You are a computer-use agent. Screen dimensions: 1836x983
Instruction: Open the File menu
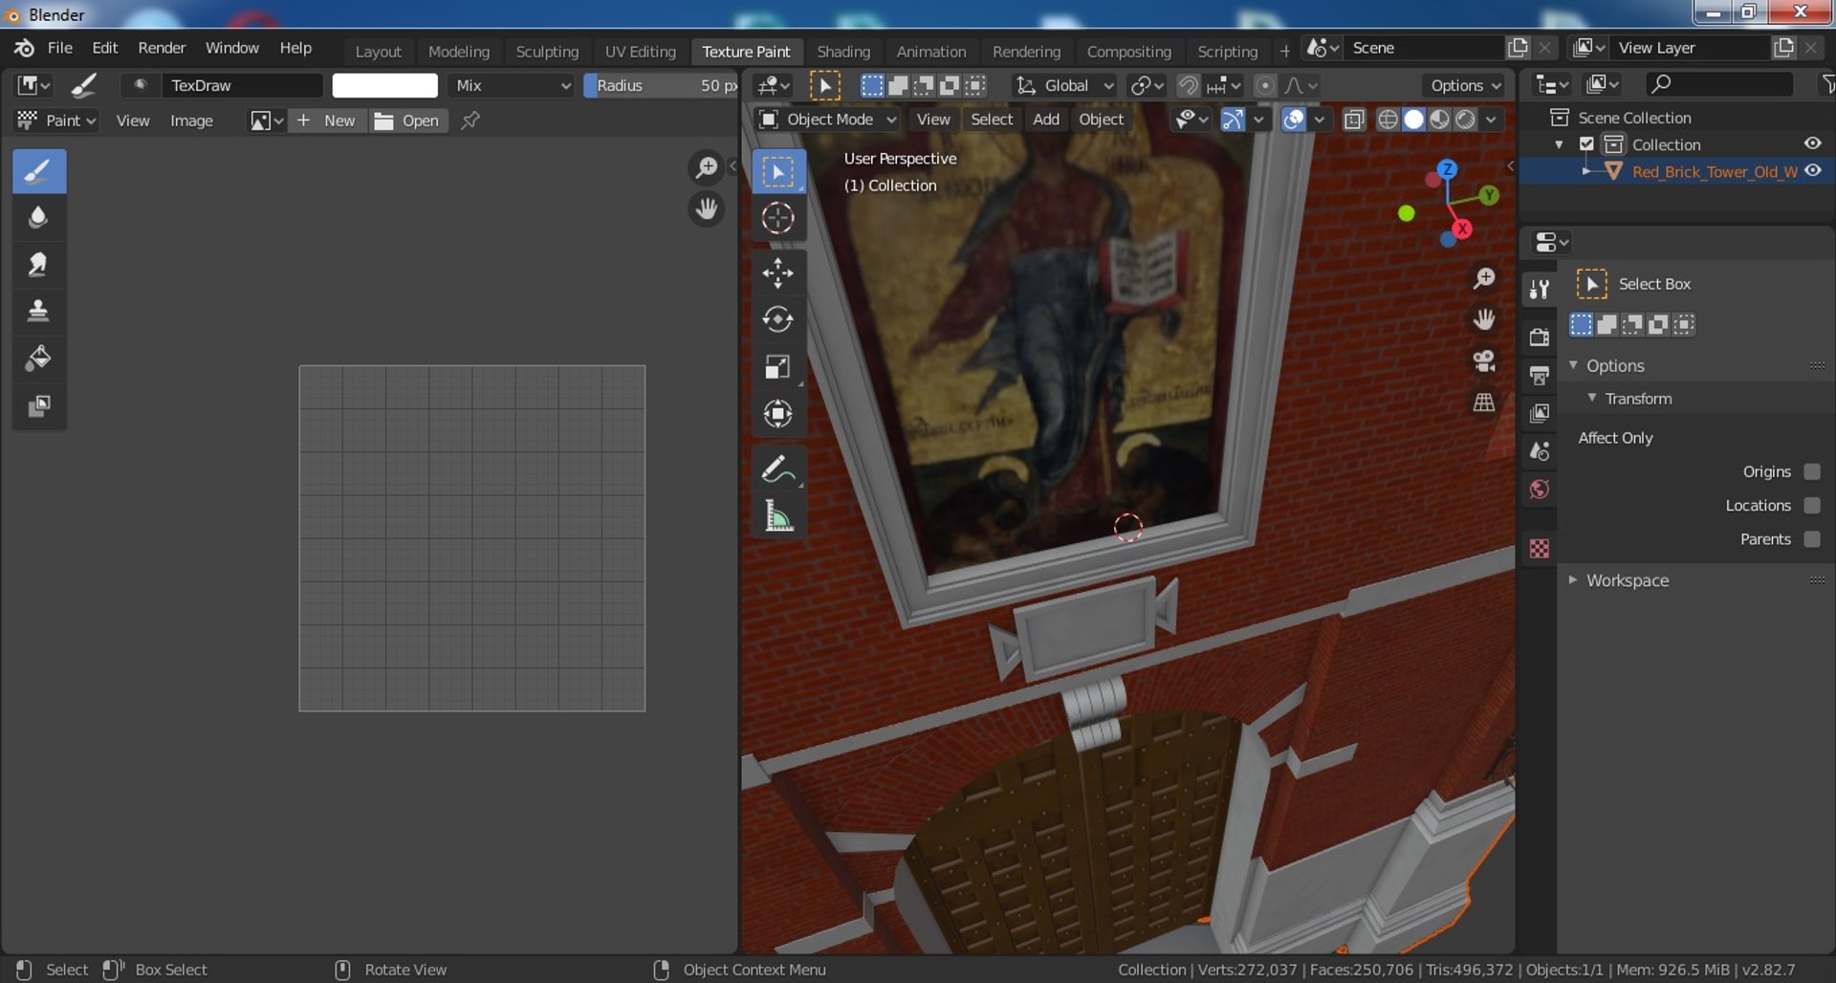[59, 48]
